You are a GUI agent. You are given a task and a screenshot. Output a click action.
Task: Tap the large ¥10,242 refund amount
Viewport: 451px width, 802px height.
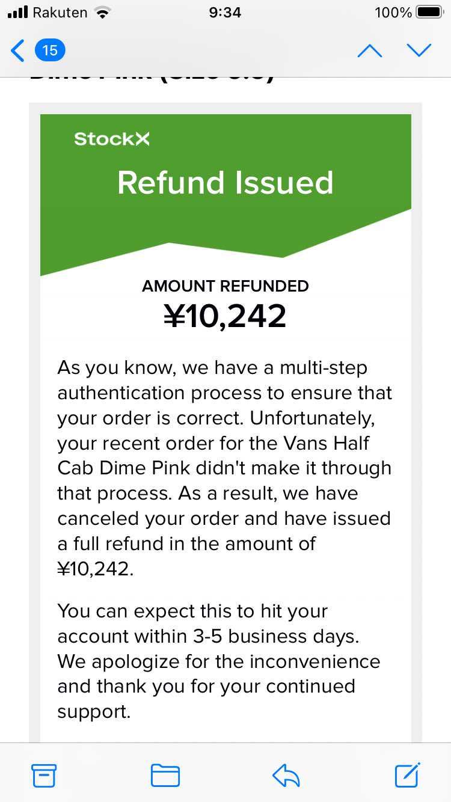coord(225,316)
